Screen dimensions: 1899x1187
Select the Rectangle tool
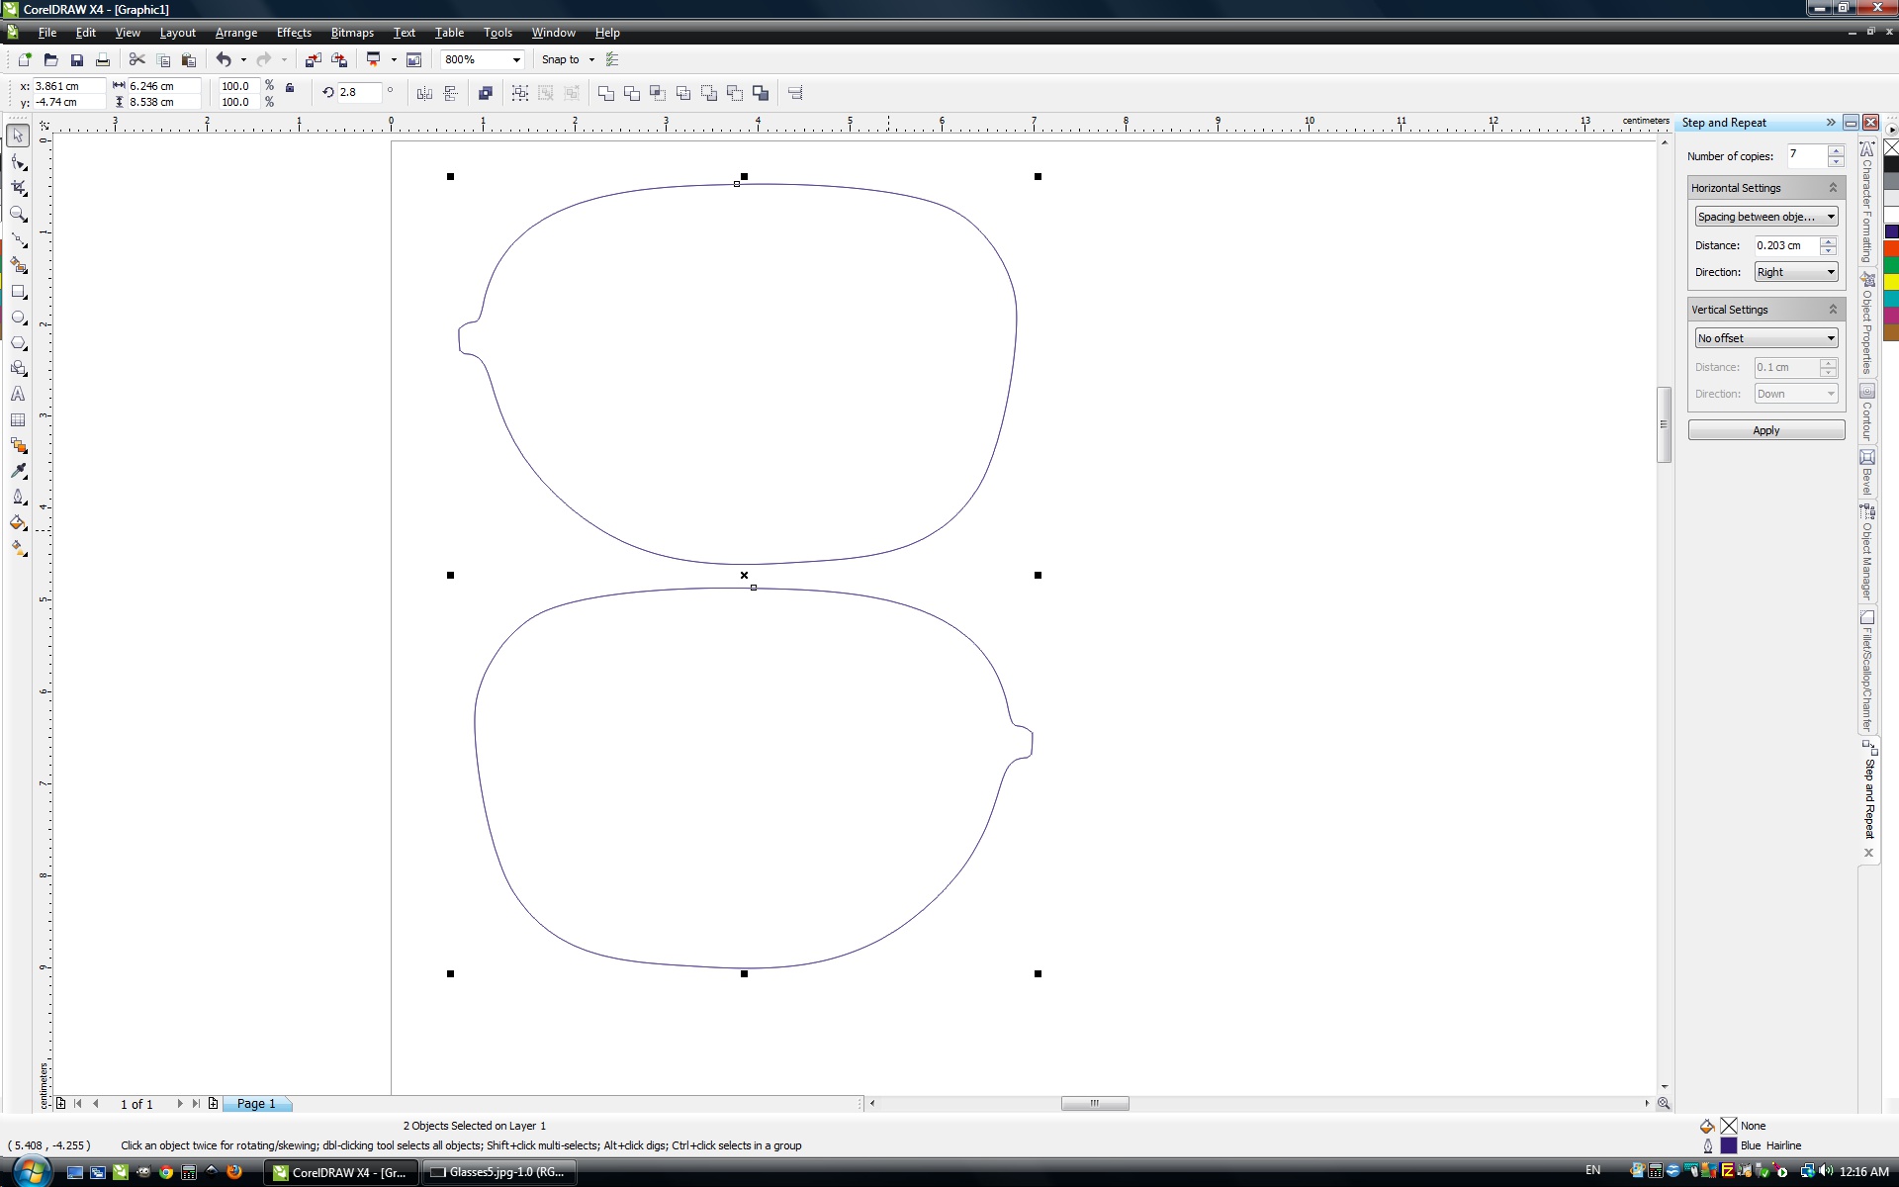[x=18, y=291]
